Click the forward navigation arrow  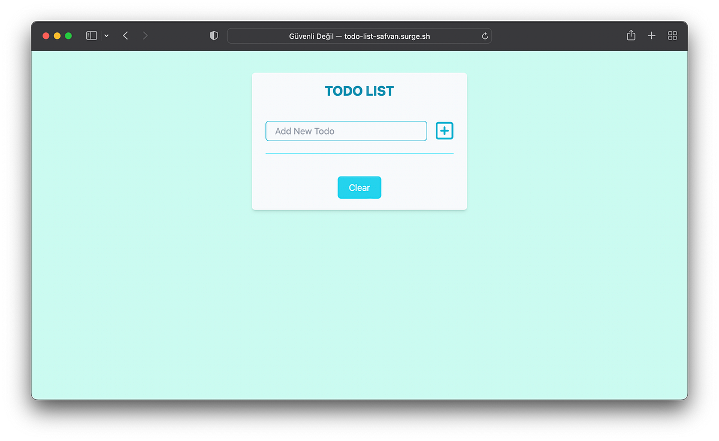tap(145, 35)
